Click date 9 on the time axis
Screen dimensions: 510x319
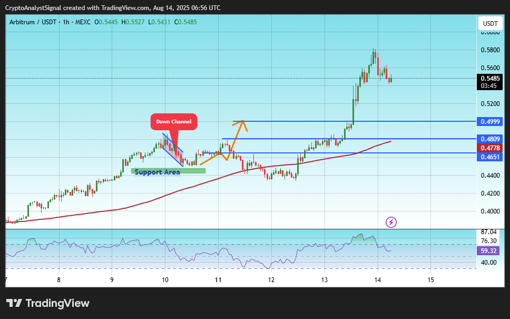112,280
